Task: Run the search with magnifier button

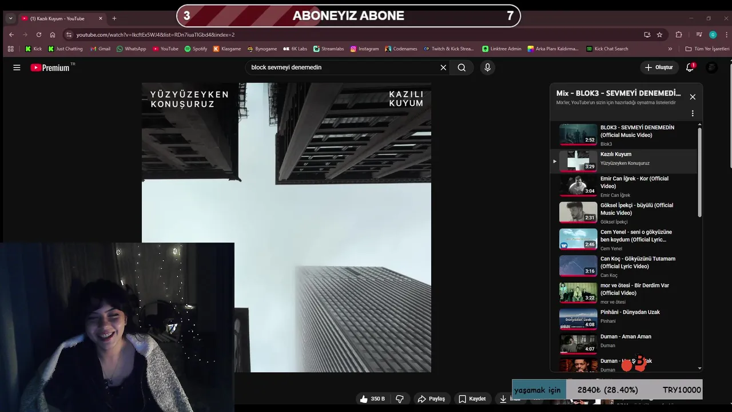Action: tap(462, 68)
